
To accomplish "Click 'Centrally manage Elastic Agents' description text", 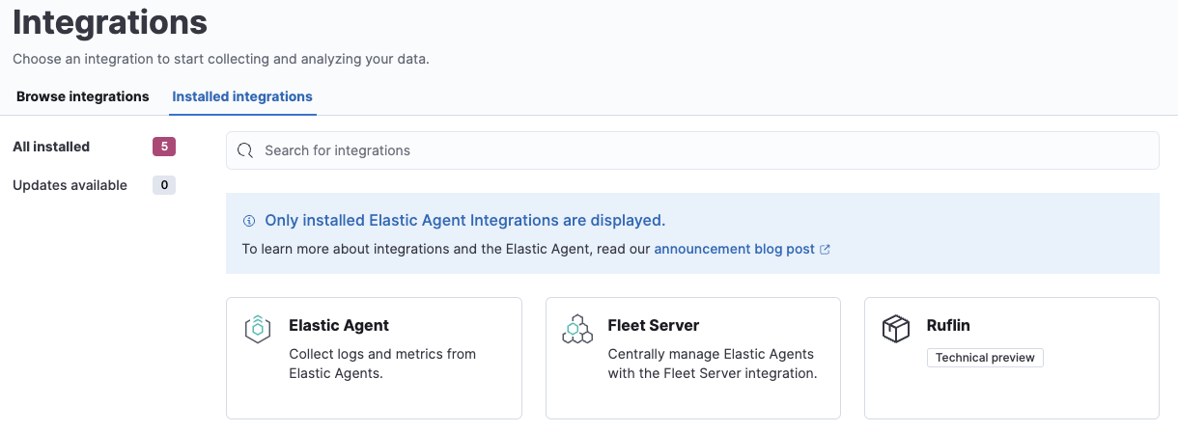I will point(713,364).
